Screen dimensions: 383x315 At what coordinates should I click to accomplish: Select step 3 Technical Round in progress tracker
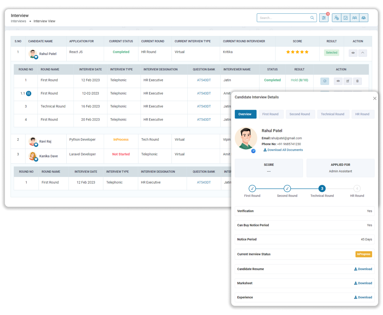tap(322, 188)
